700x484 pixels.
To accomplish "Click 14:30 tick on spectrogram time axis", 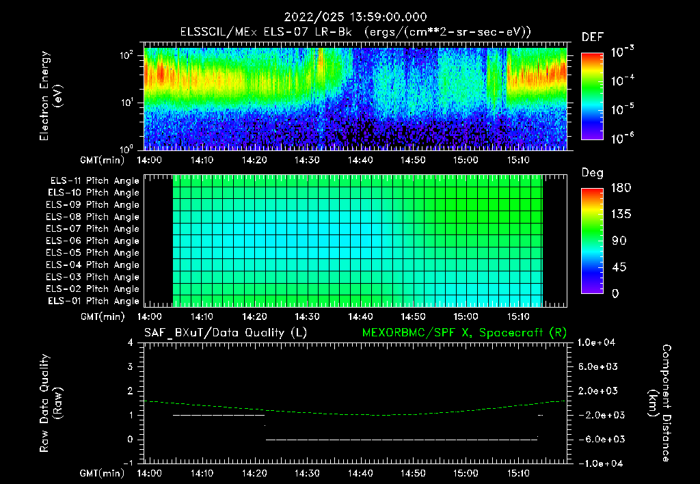I will coord(307,160).
